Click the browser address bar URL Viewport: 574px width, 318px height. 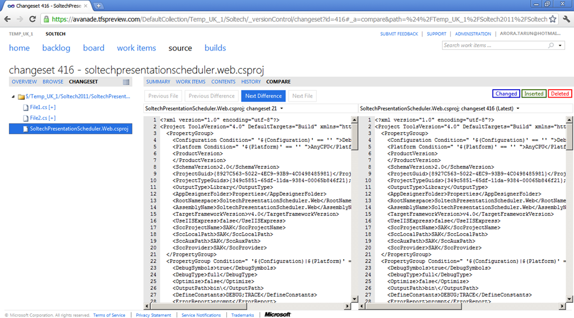[x=299, y=19]
